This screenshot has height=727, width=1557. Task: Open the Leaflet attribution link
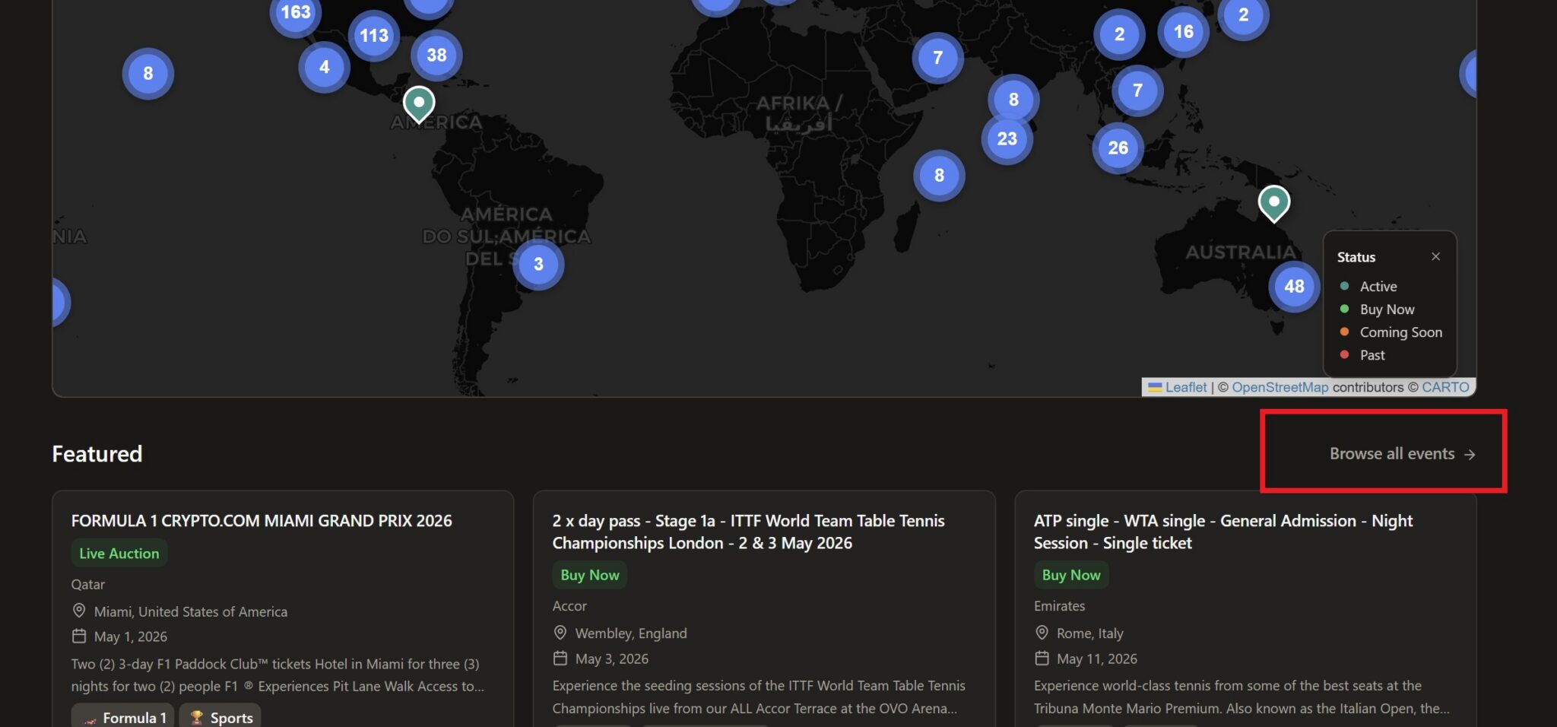(x=1185, y=387)
